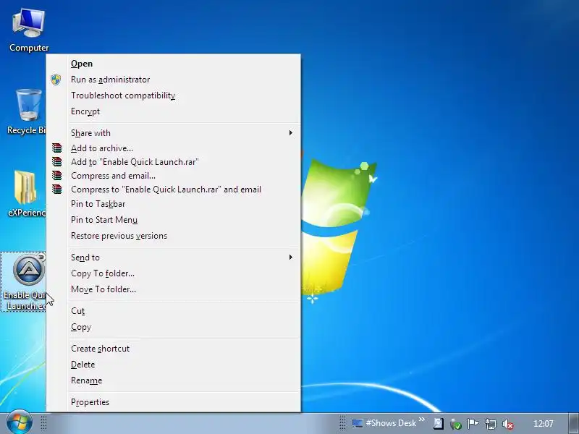Select the eXPerience folder icon
The width and height of the screenshot is (579, 434).
coord(25,192)
